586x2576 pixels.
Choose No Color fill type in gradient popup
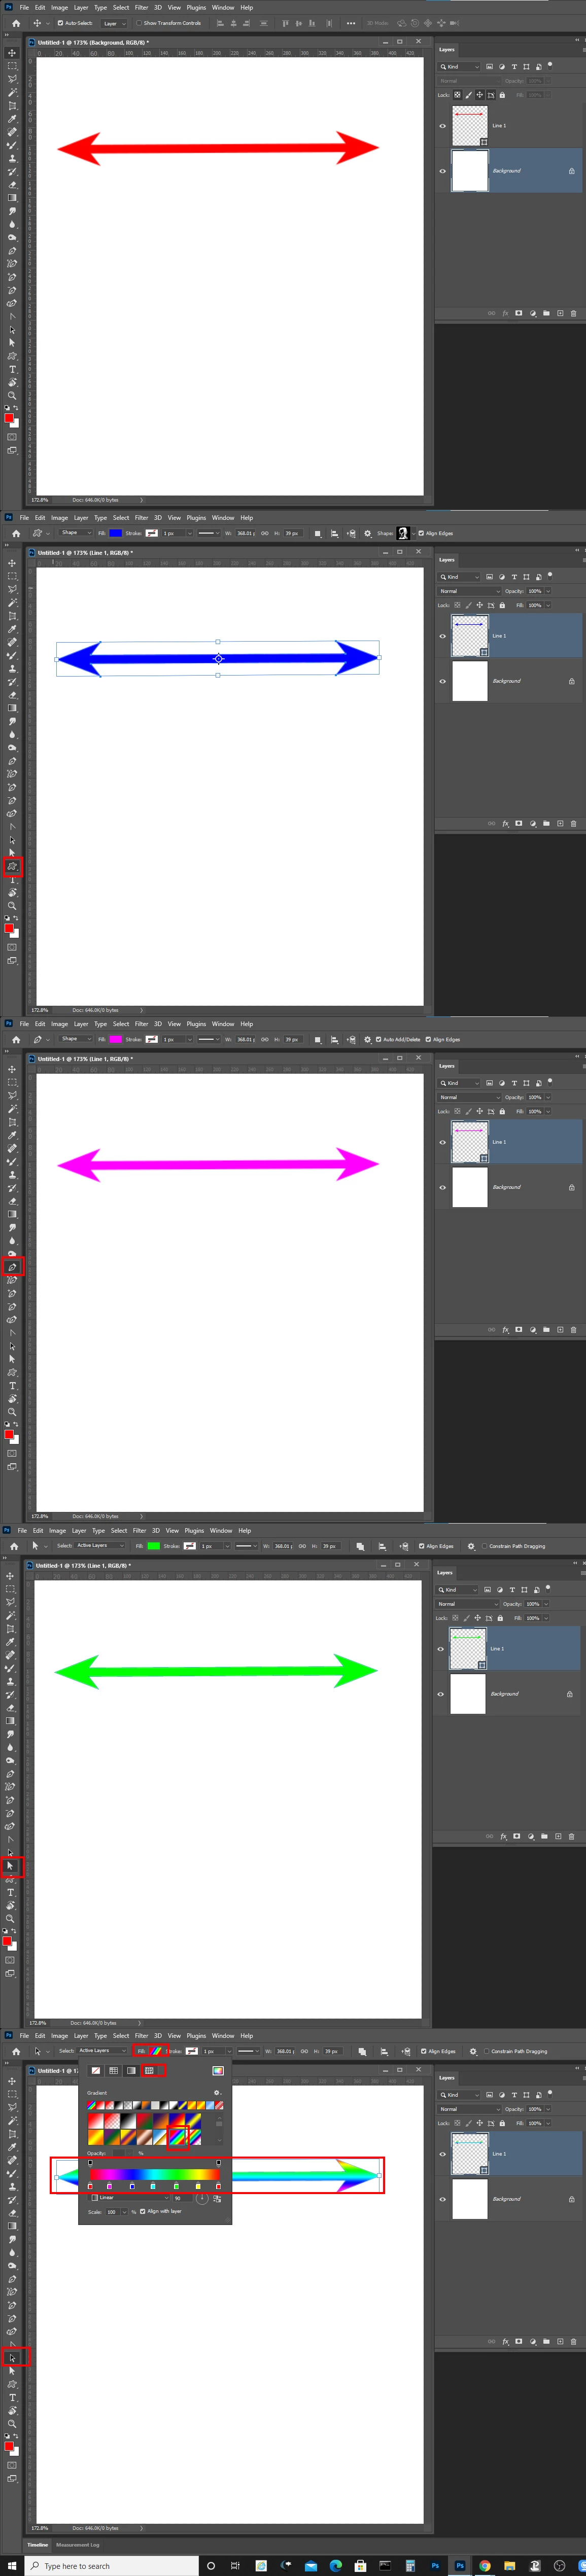point(95,2070)
